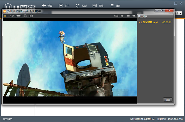Click the video camera icon in player toolbar
185x122 pixels.
click(x=18, y=16)
